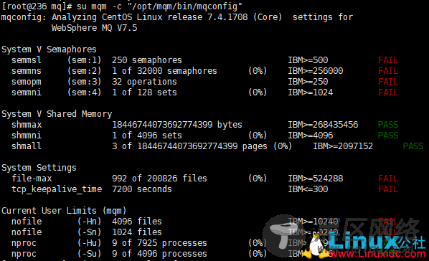The image size is (429, 261).
Task: Click the FAIL status on tcp_keepalive_time row
Action: point(388,189)
